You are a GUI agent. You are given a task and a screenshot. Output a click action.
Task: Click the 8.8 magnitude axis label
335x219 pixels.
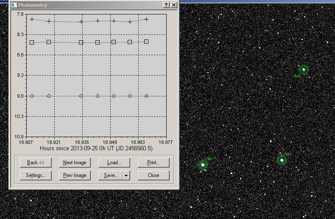[20, 55]
